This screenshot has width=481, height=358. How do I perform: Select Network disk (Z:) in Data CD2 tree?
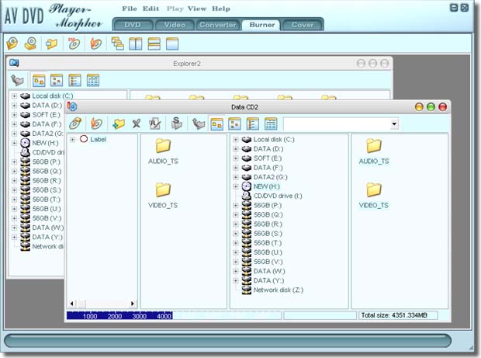[x=279, y=290]
